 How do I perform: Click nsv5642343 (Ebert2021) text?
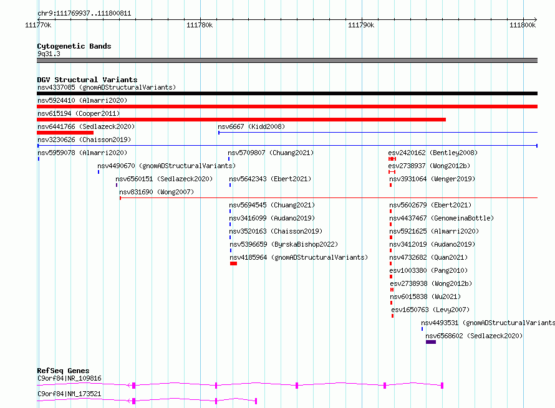click(270, 179)
